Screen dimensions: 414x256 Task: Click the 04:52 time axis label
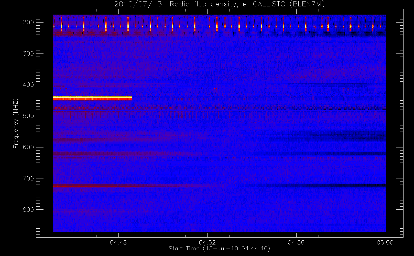point(207,242)
